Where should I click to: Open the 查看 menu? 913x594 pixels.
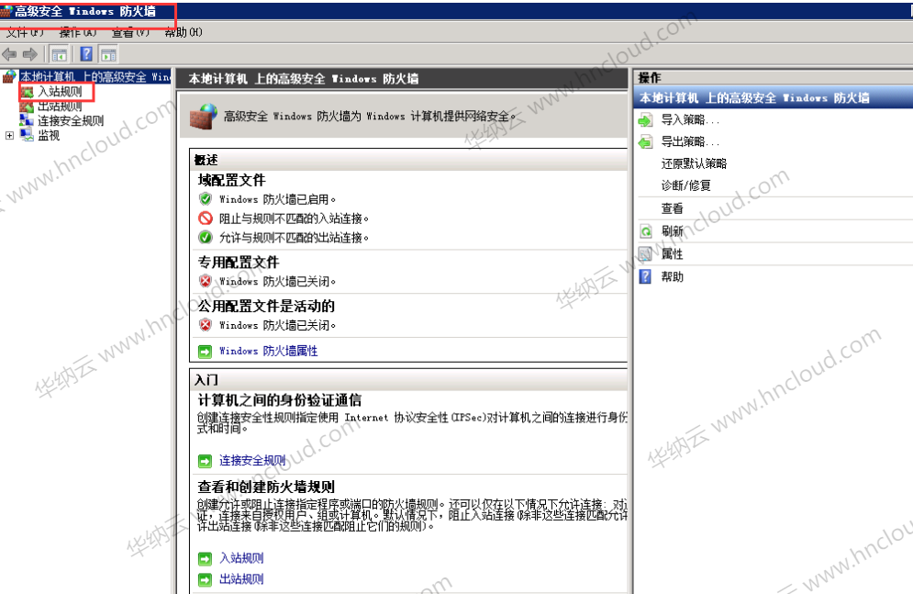point(130,33)
